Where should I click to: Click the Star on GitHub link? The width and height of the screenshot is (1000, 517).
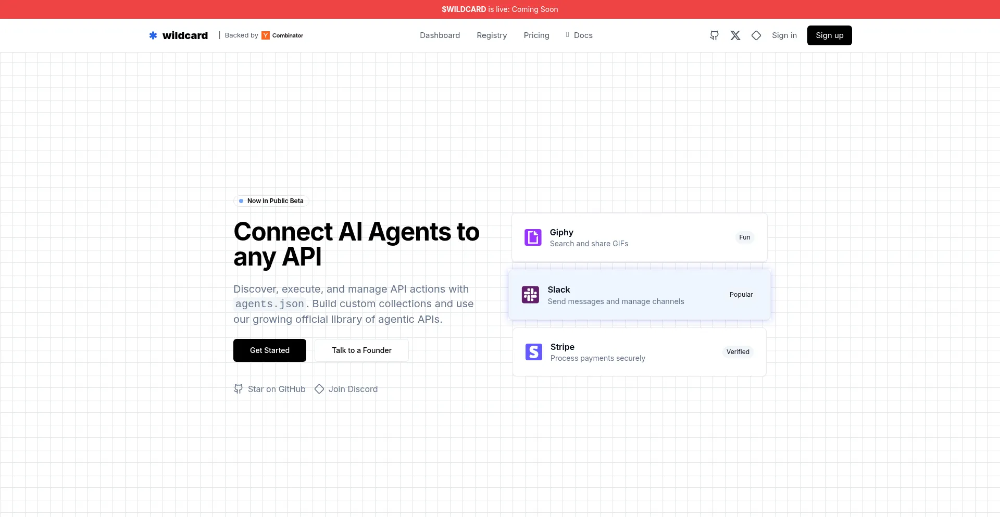click(x=270, y=389)
